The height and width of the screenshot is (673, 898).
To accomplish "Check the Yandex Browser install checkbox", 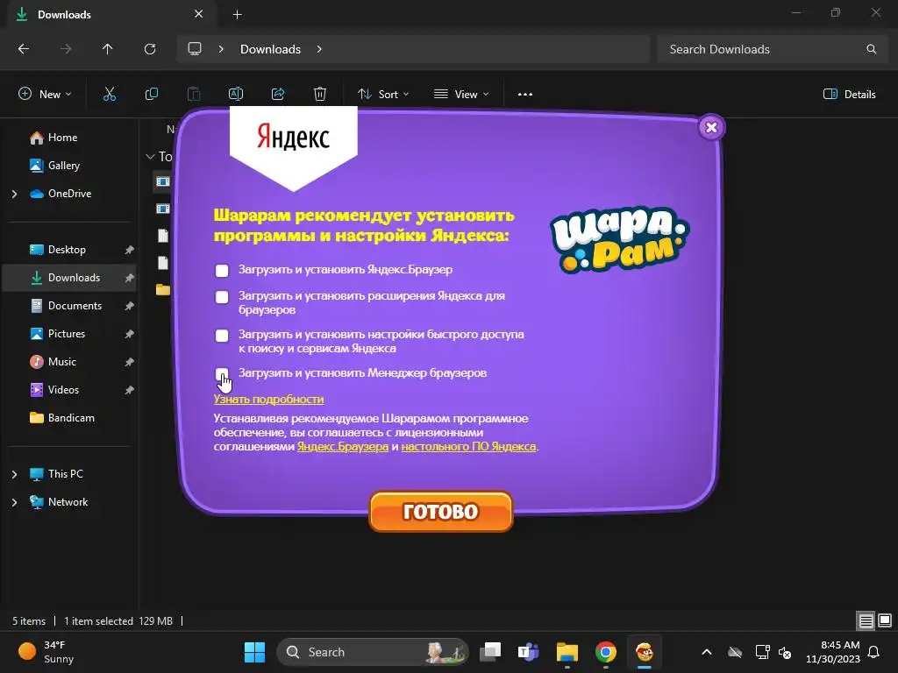I will coord(222,271).
